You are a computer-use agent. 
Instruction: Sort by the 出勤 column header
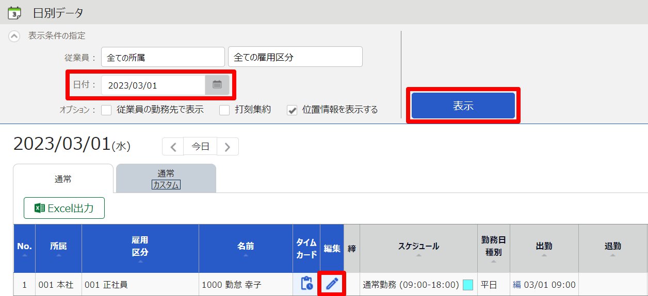click(x=544, y=249)
